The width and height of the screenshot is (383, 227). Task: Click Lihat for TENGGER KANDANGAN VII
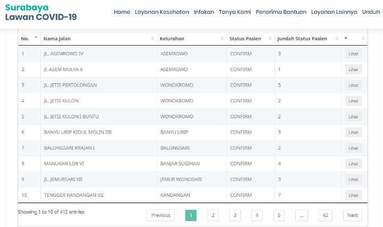pyautogui.click(x=353, y=195)
